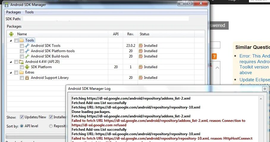270x142 pixels.
Task: Click Installed status icon for Platform-tools
Action: [141, 51]
